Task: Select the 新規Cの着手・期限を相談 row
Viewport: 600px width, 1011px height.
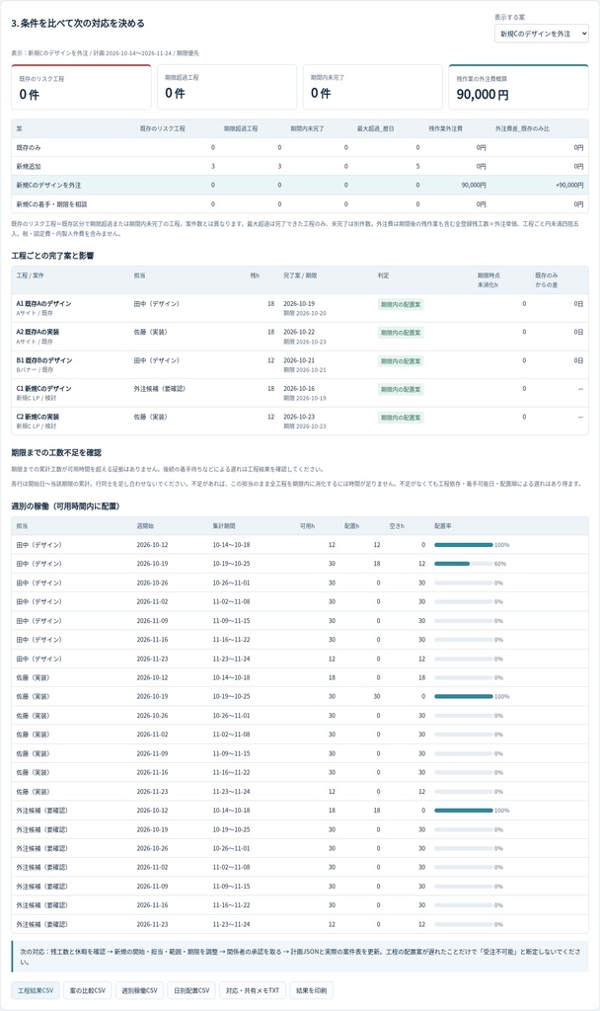Action: pos(300,203)
